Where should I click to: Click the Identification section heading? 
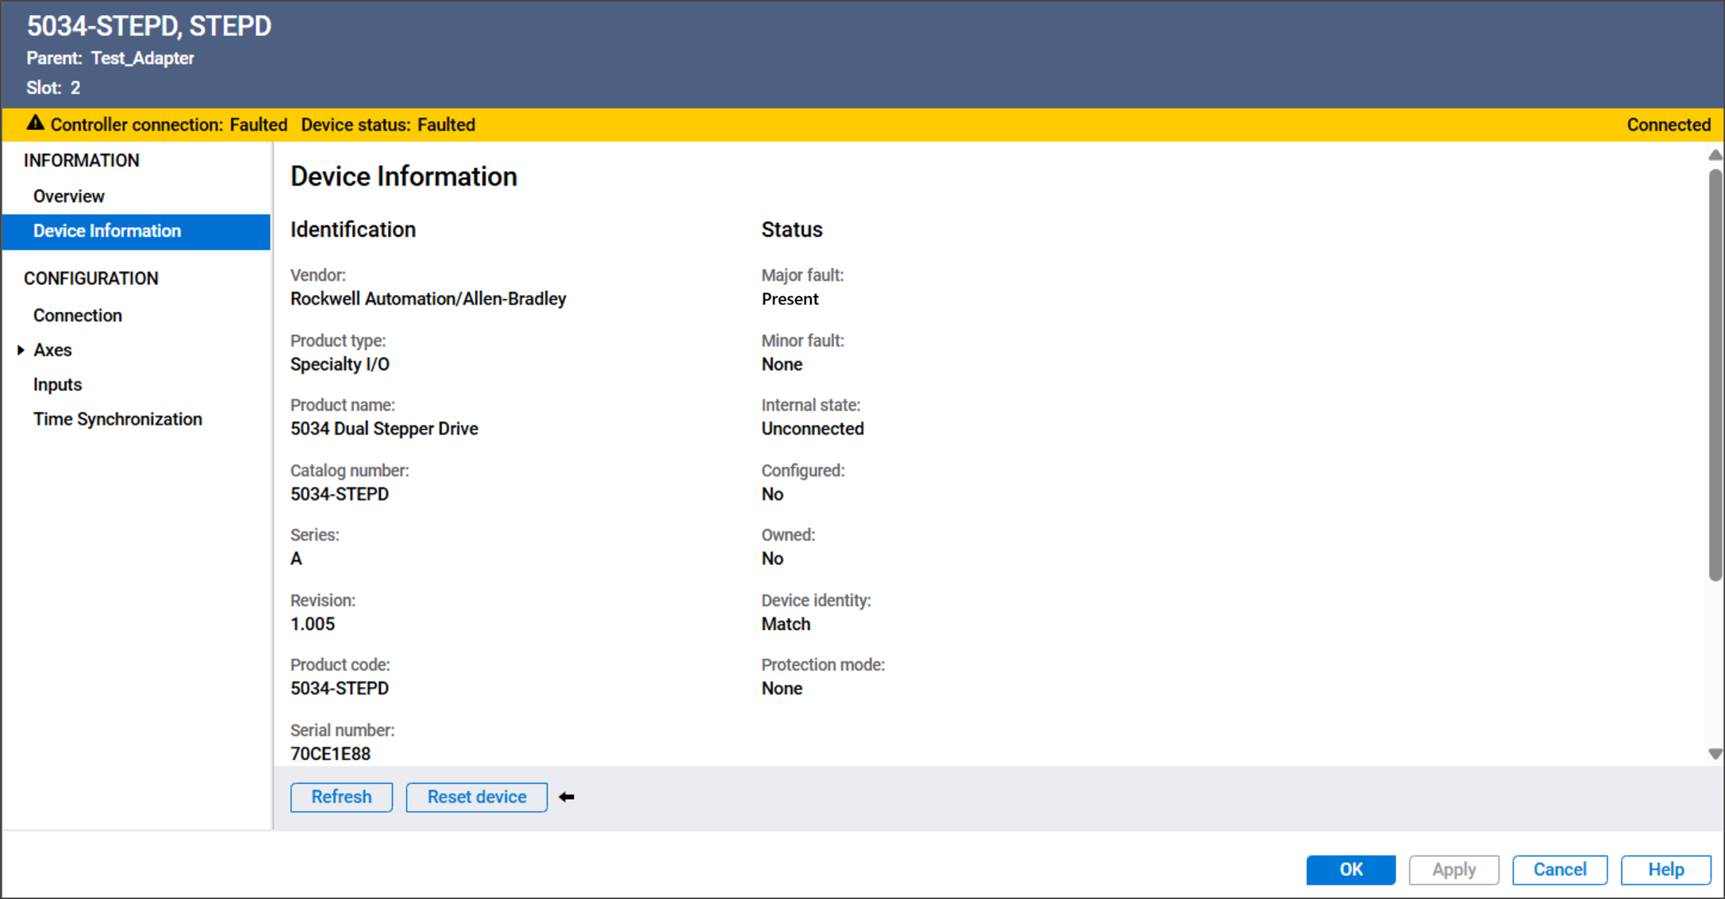[x=353, y=229]
